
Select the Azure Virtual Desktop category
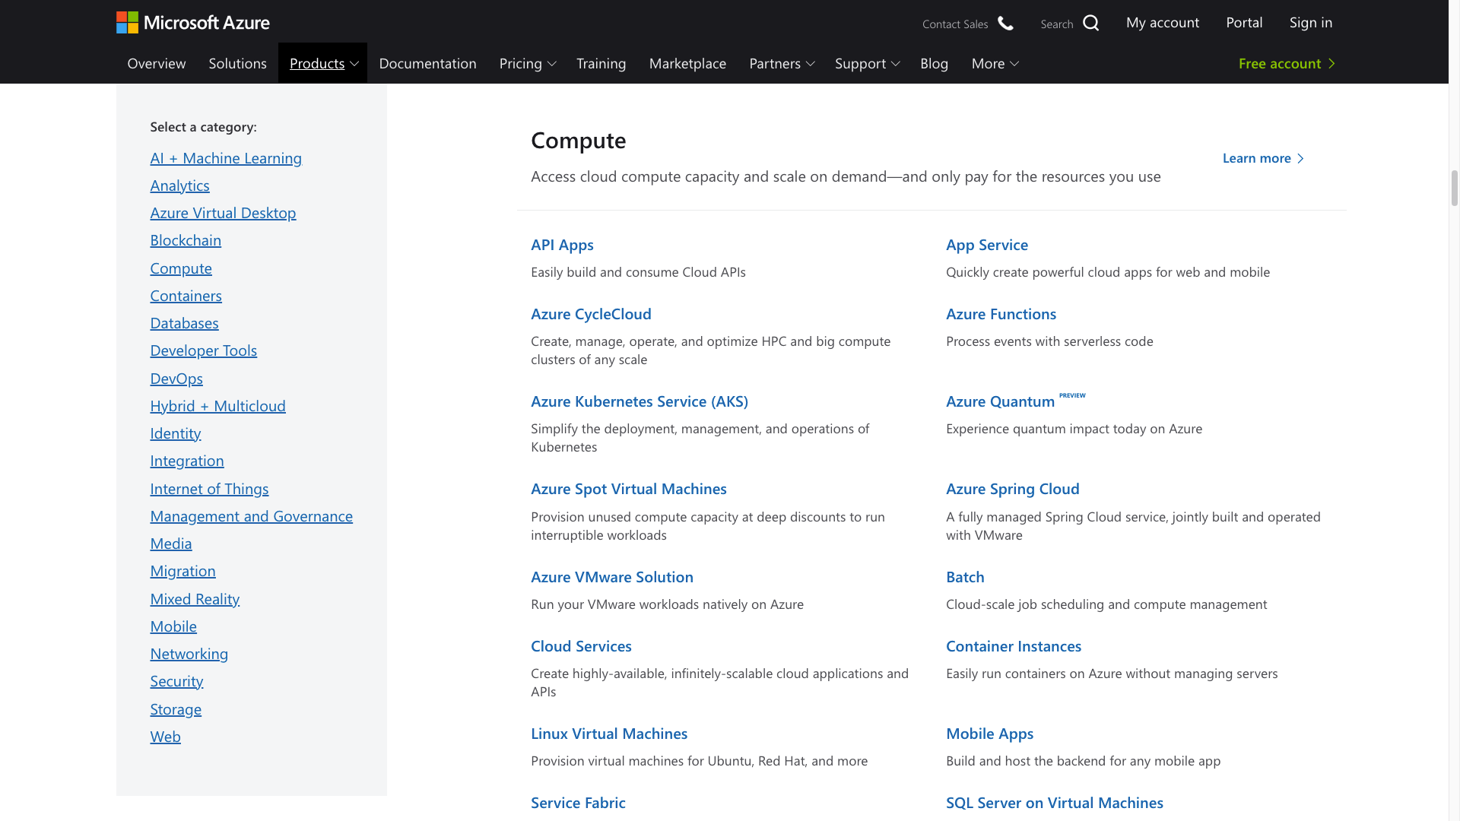click(x=223, y=213)
